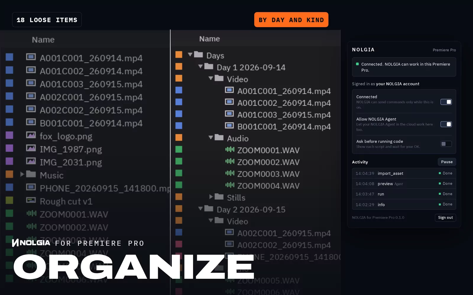Expand the Stills folder under Day 1

click(211, 196)
